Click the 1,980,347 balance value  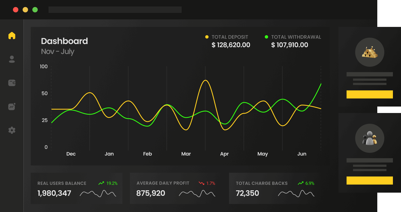(x=54, y=193)
